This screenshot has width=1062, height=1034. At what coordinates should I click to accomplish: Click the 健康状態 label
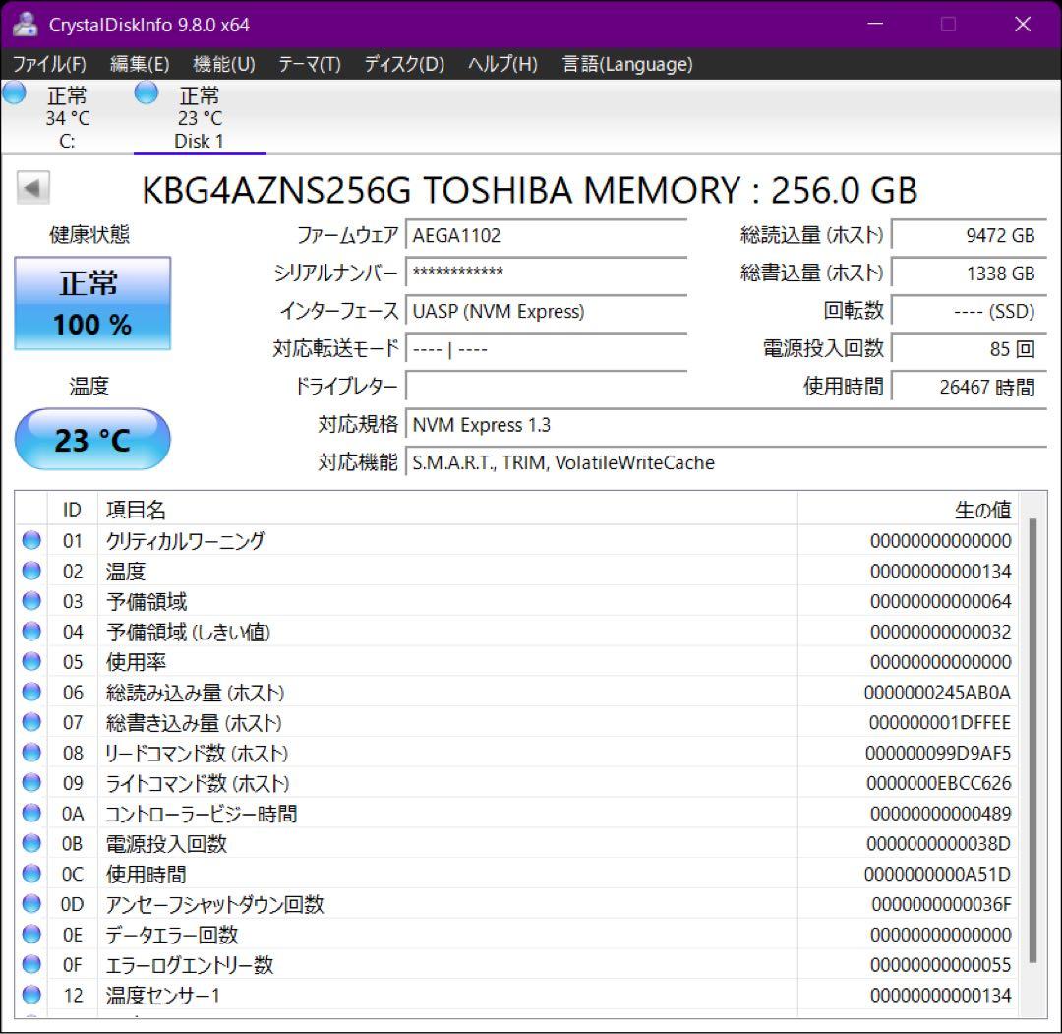(x=89, y=234)
